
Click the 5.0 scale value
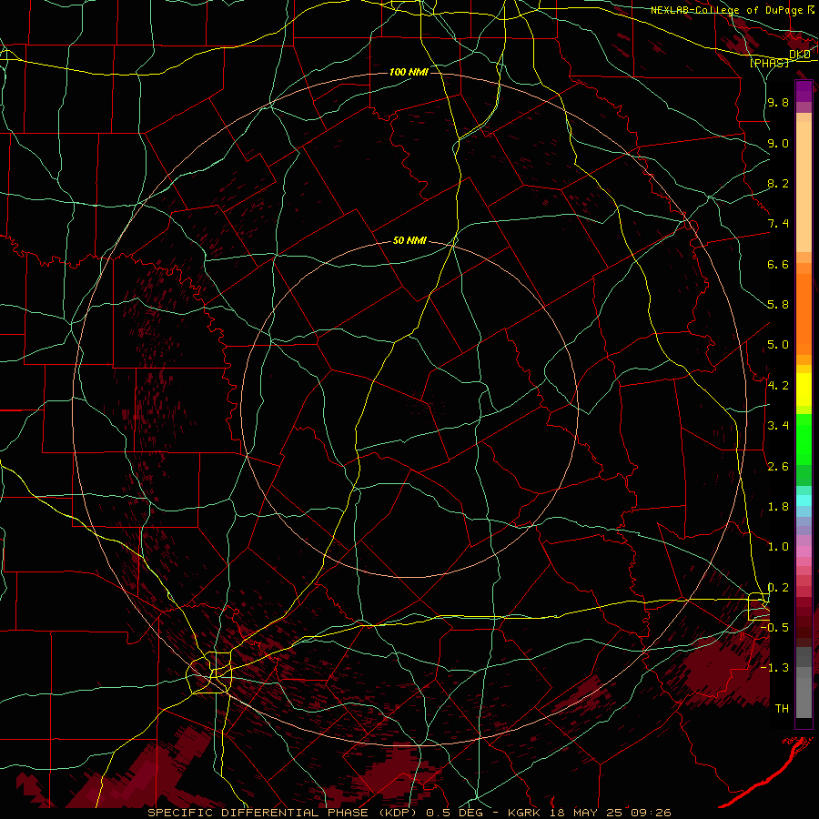pos(778,345)
